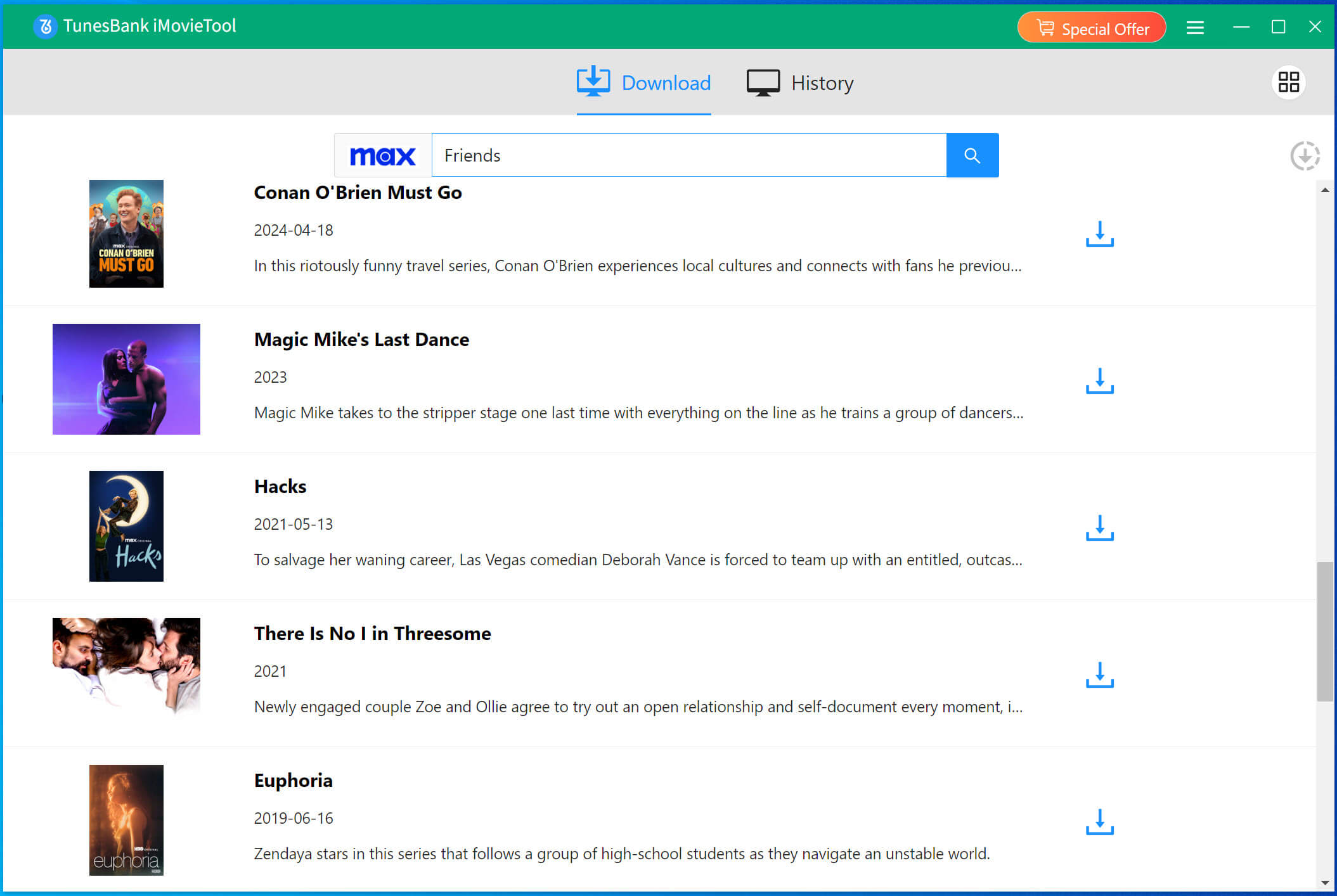Download Conan O'Brien Must Go
The height and width of the screenshot is (896, 1337).
pos(1100,234)
